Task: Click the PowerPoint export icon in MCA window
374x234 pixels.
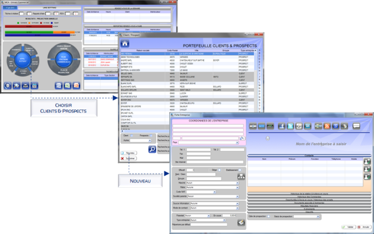Action: click(x=77, y=86)
